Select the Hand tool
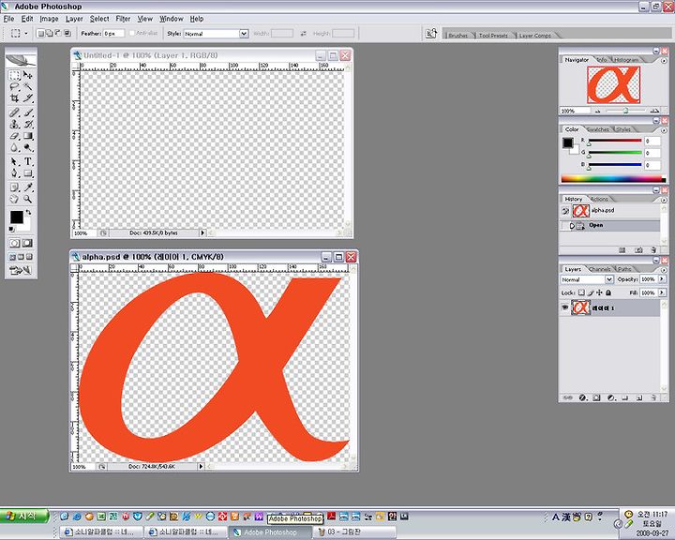This screenshot has width=675, height=540. [15, 199]
